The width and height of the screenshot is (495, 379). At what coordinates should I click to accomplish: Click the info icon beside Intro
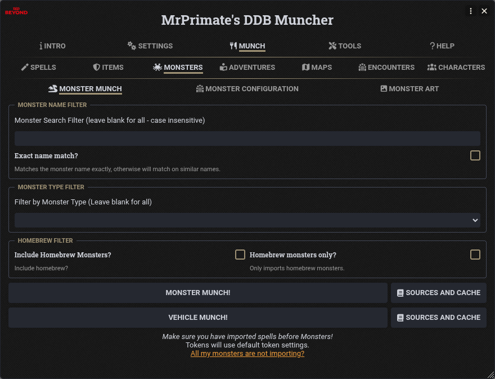(x=40, y=46)
